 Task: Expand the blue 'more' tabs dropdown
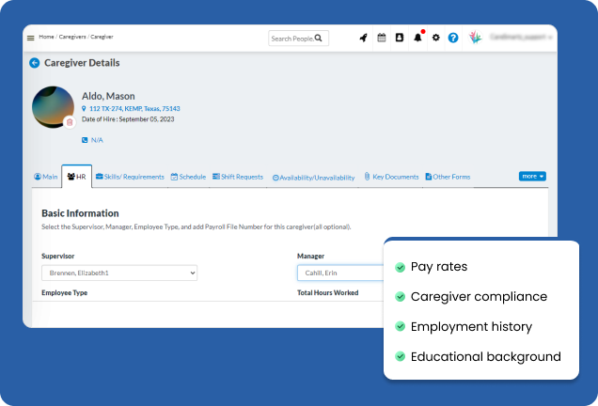click(x=532, y=176)
